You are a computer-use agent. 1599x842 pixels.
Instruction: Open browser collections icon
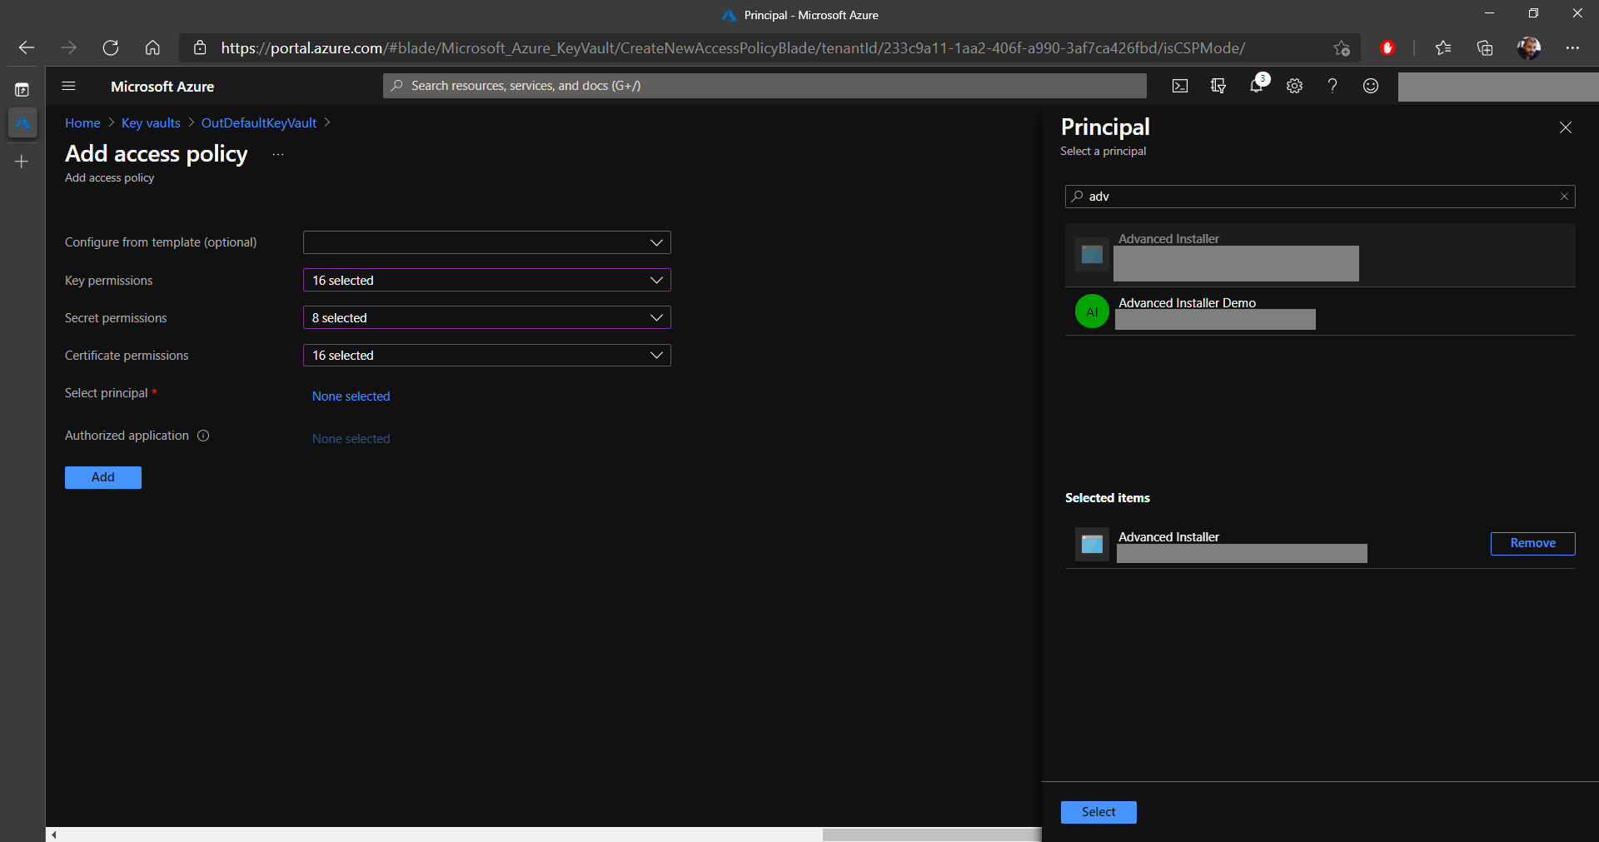pos(1485,47)
